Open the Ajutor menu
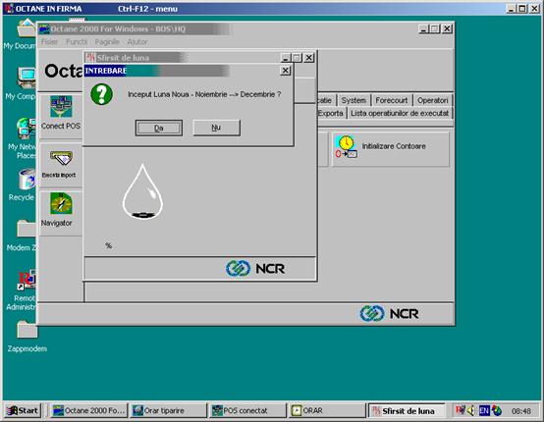 [137, 42]
